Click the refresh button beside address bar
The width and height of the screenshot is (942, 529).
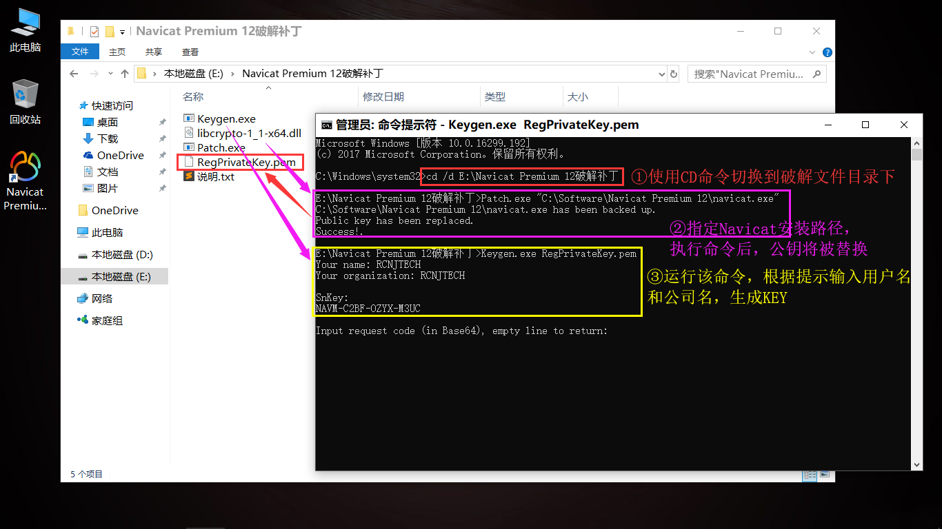coord(674,74)
